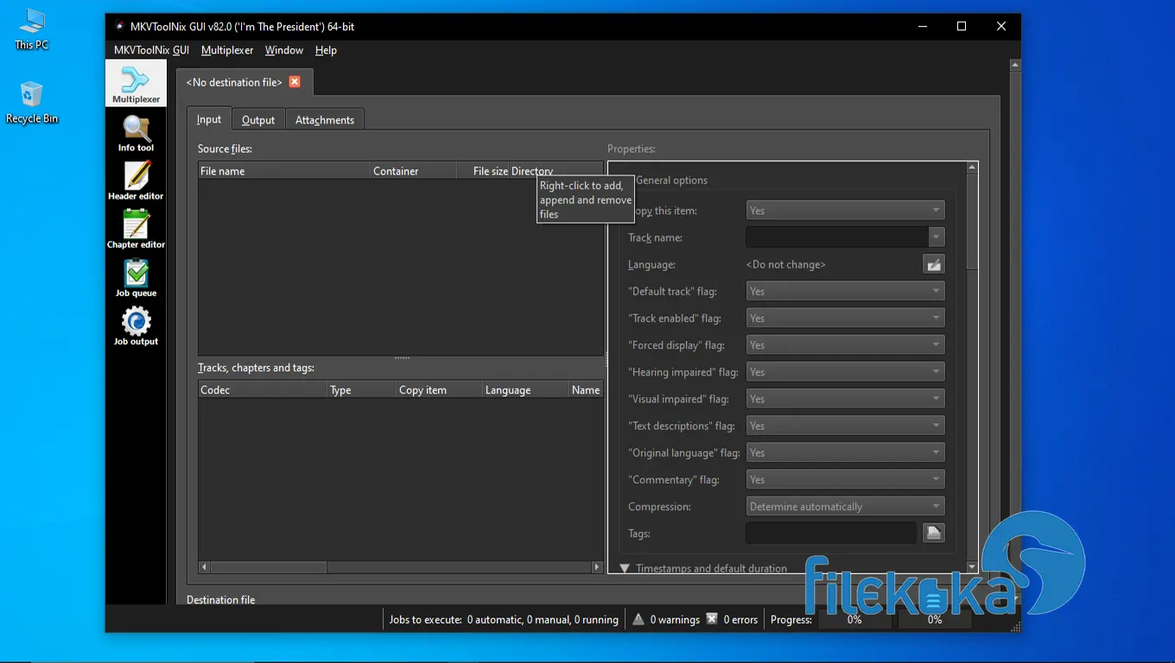Viewport: 1175px width, 663px height.
Task: Open the Commentary flag dropdown
Action: tap(845, 479)
